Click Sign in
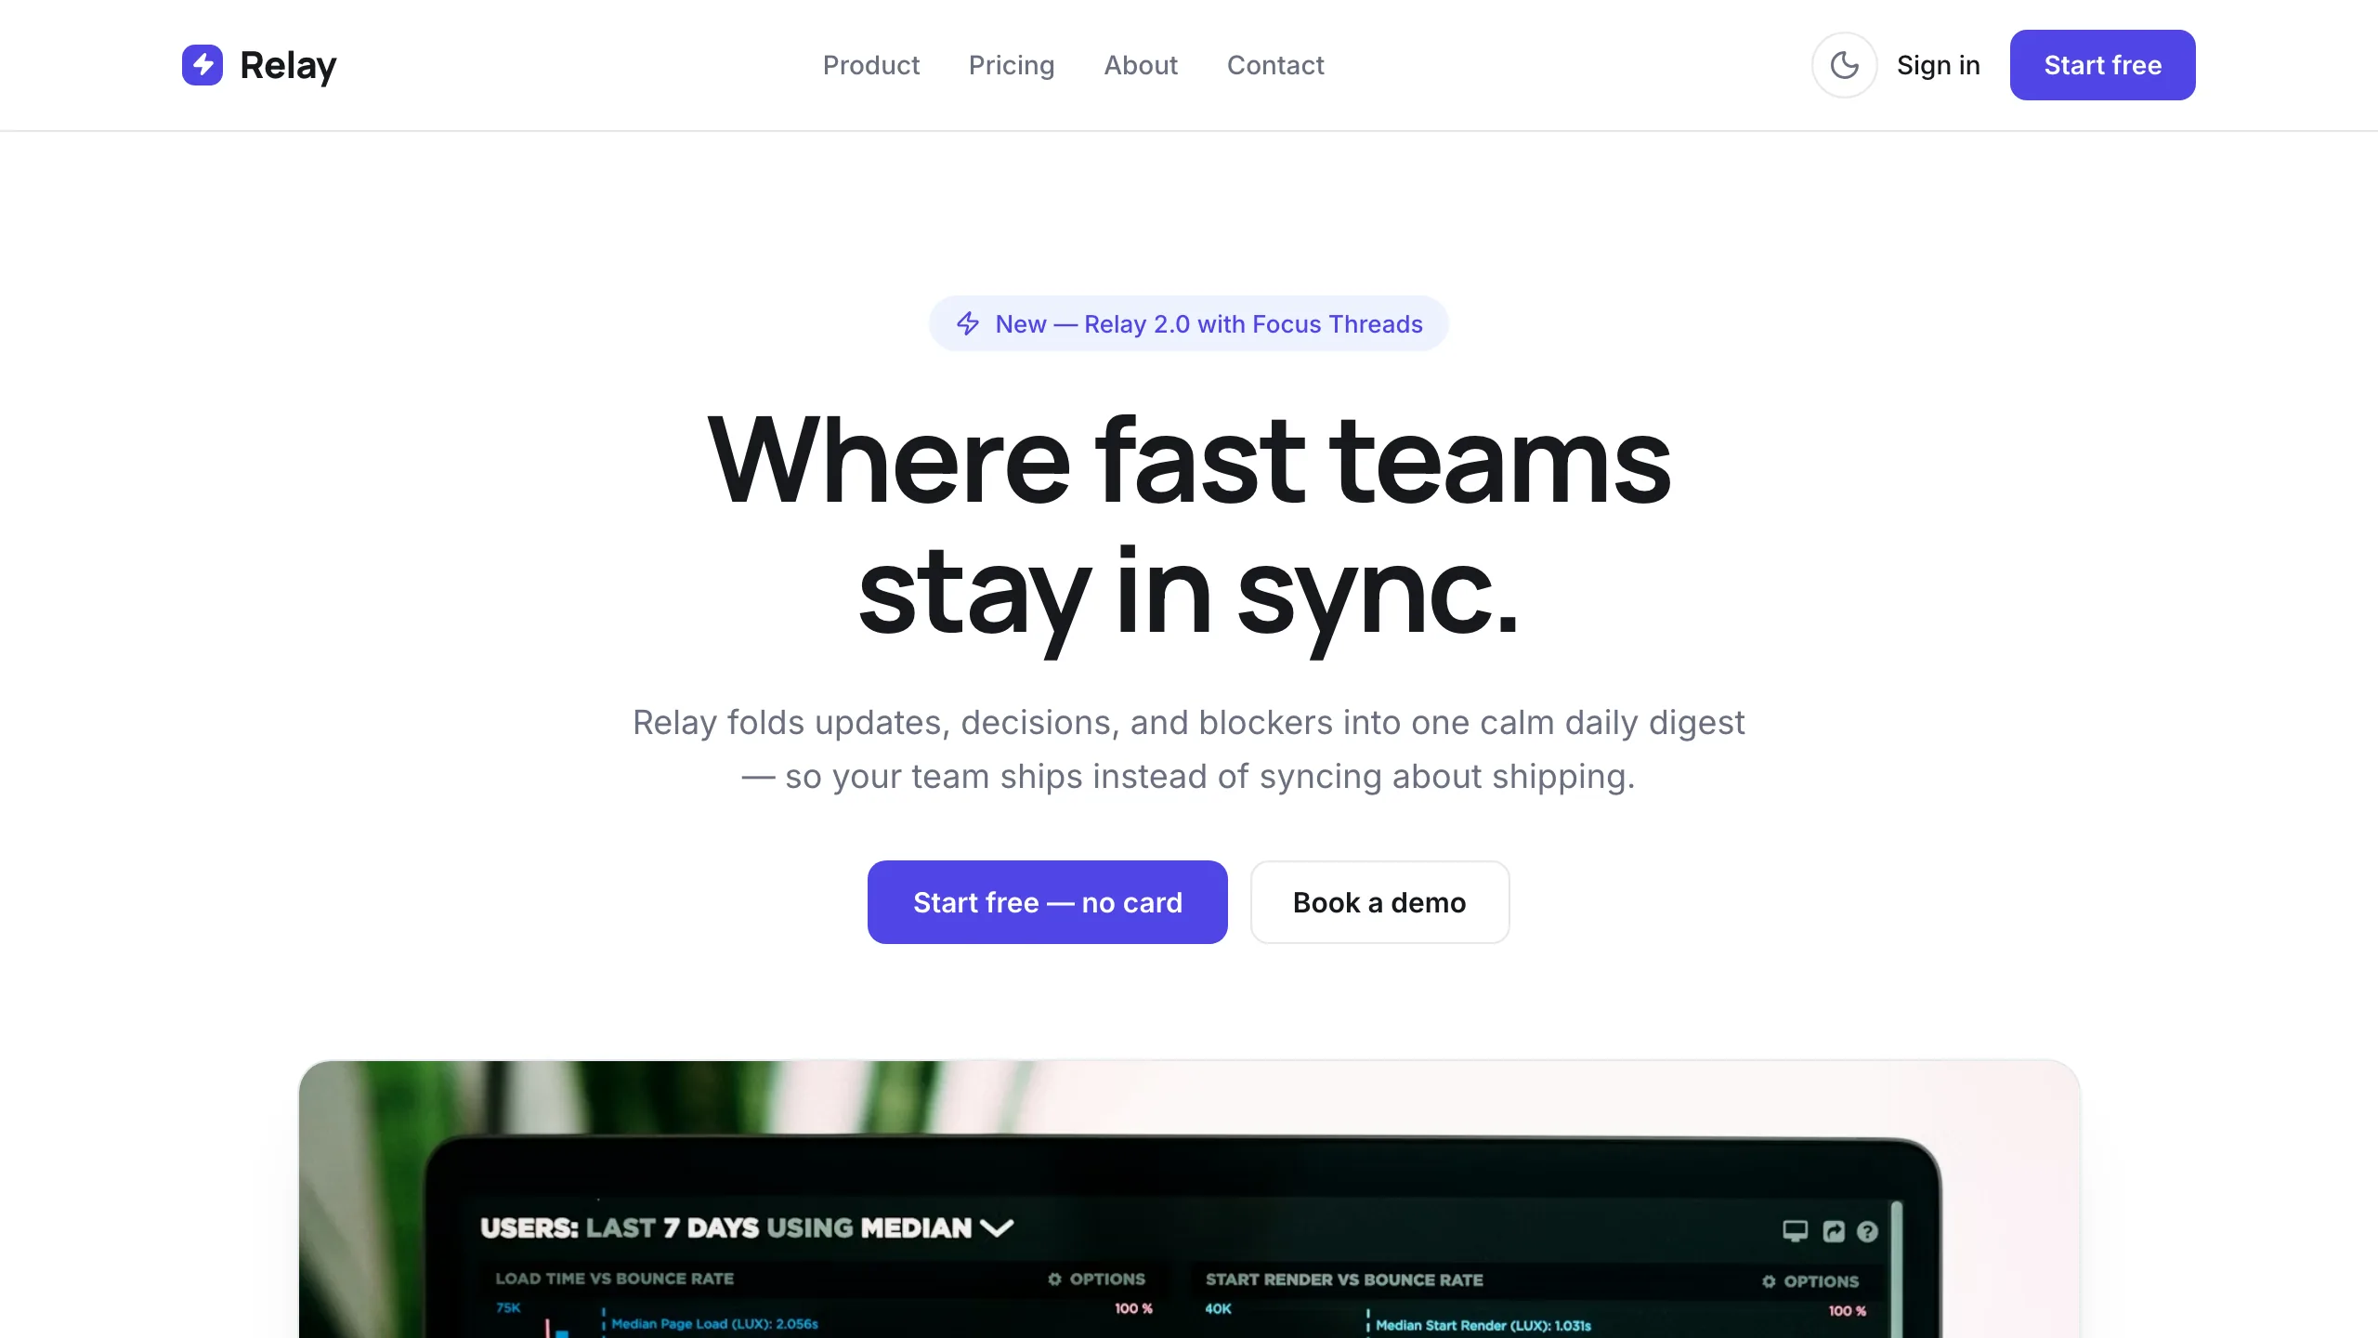Image resolution: width=2378 pixels, height=1338 pixels. 1939,65
